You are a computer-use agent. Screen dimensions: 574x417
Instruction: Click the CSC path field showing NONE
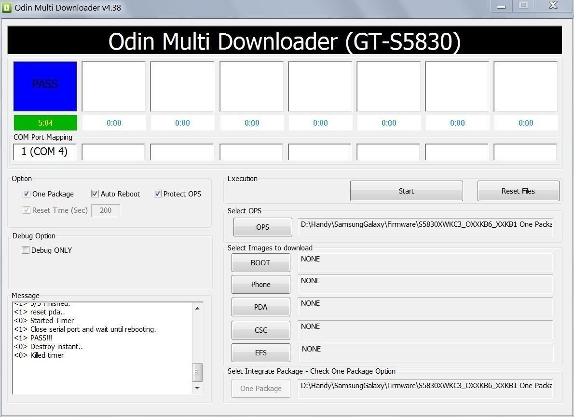(x=425, y=330)
